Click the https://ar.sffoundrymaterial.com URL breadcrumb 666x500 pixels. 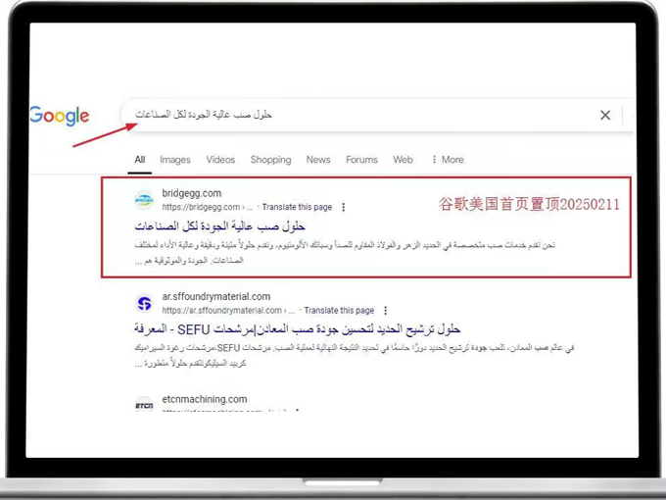pyautogui.click(x=228, y=311)
